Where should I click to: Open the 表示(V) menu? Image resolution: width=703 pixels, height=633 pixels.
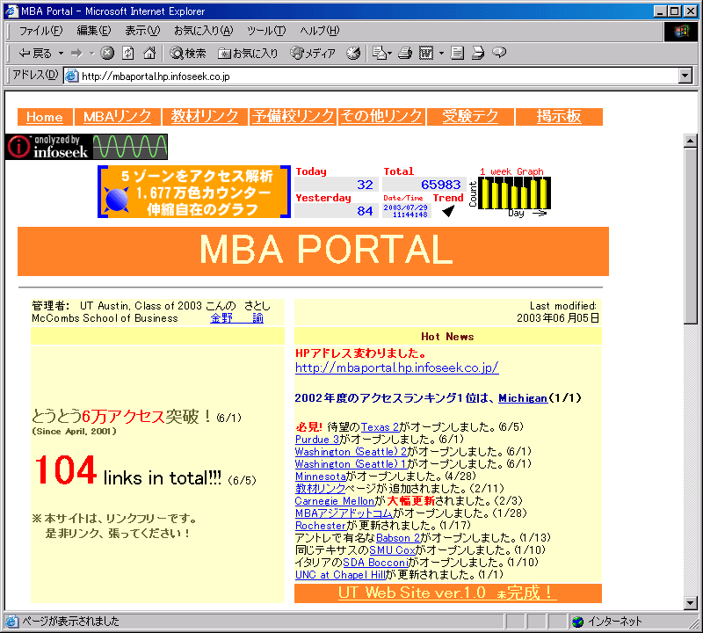142,31
